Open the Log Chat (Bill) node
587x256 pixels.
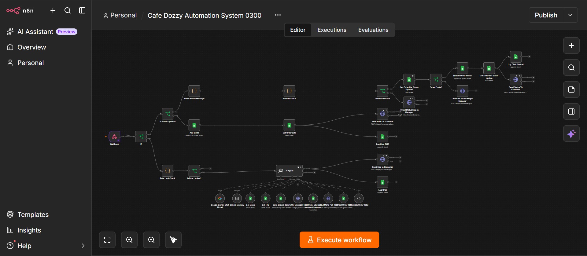click(x=382, y=137)
